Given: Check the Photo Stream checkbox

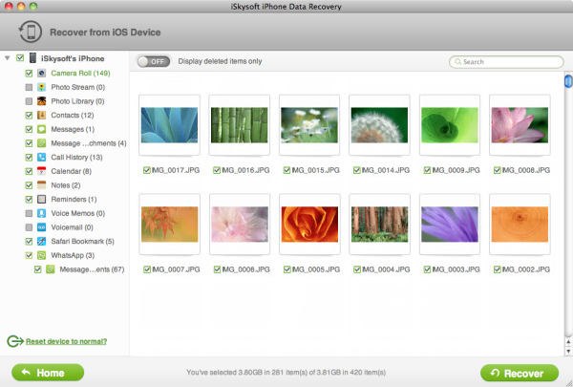Looking at the screenshot, I should click(x=29, y=87).
